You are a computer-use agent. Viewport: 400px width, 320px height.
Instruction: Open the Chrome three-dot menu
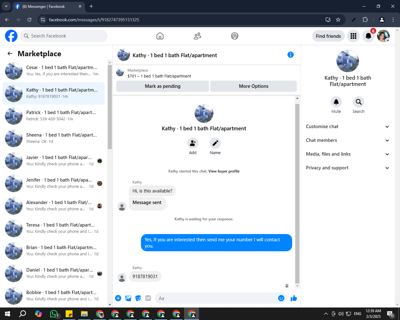393,20
